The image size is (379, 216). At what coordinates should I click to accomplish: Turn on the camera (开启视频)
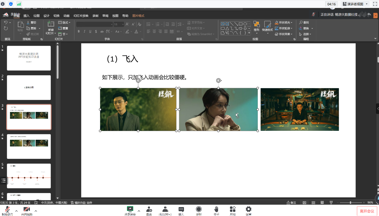pyautogui.click(x=27, y=209)
